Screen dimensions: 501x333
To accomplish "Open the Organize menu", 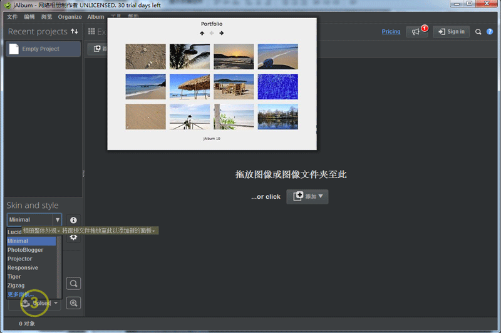I will pos(70,17).
